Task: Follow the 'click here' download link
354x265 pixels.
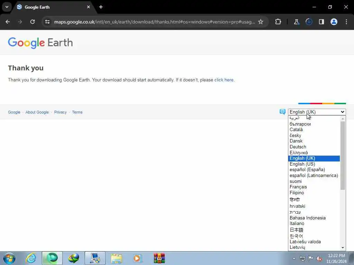Action: click(224, 80)
